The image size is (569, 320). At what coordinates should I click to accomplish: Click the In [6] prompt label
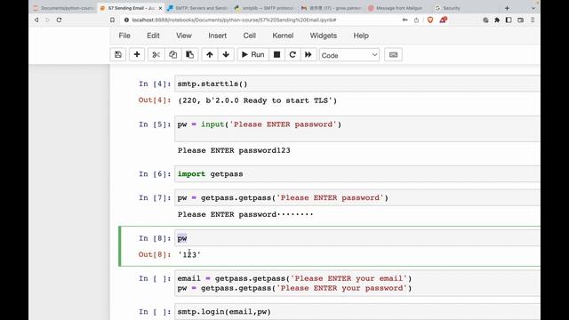click(x=155, y=174)
